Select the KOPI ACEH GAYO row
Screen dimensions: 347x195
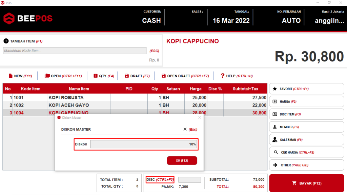coord(135,105)
